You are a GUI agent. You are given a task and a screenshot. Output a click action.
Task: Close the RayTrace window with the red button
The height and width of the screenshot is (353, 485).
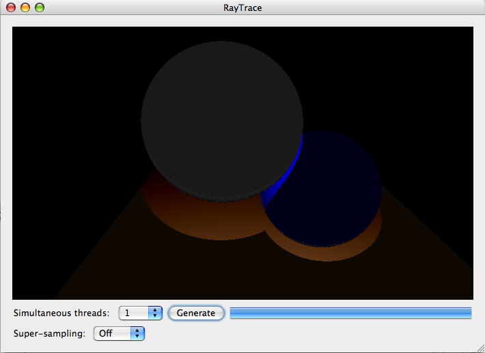coord(11,8)
